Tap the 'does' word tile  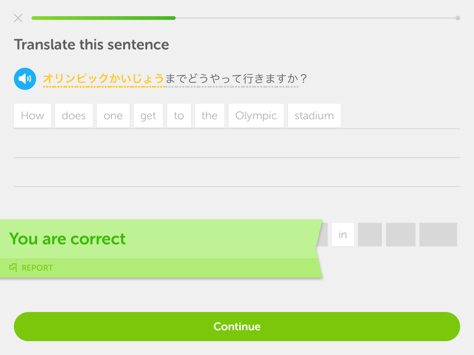click(74, 116)
